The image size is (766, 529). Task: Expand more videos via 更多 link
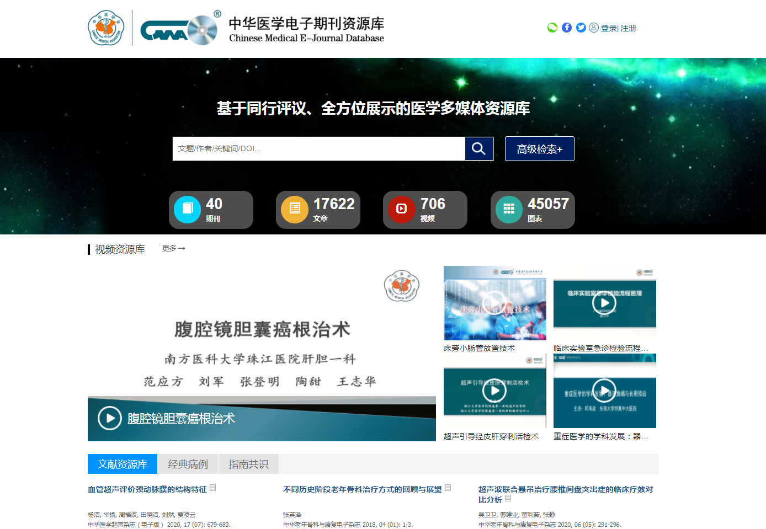point(173,249)
